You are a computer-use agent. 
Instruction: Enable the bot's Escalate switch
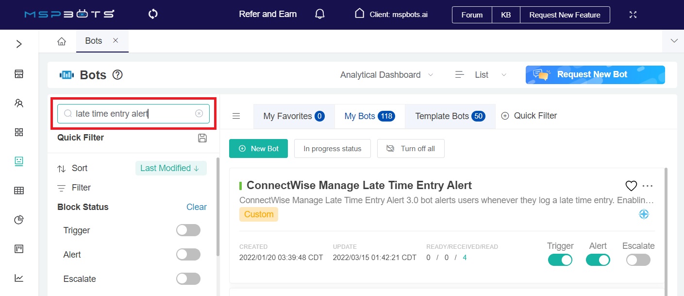[x=638, y=260]
